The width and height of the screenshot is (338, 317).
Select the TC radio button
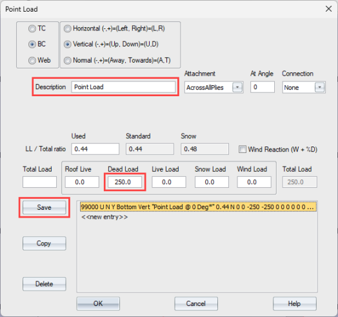(x=32, y=28)
